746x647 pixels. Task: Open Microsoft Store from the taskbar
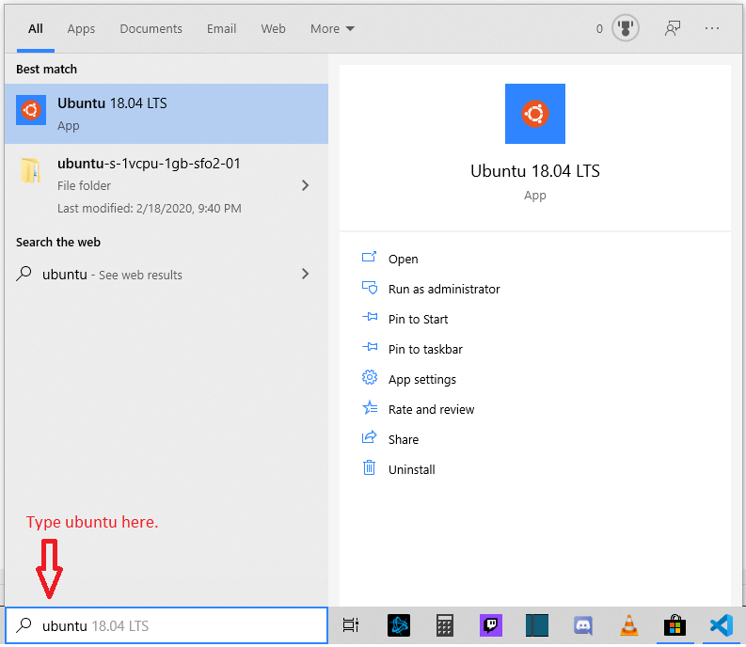[x=675, y=625]
